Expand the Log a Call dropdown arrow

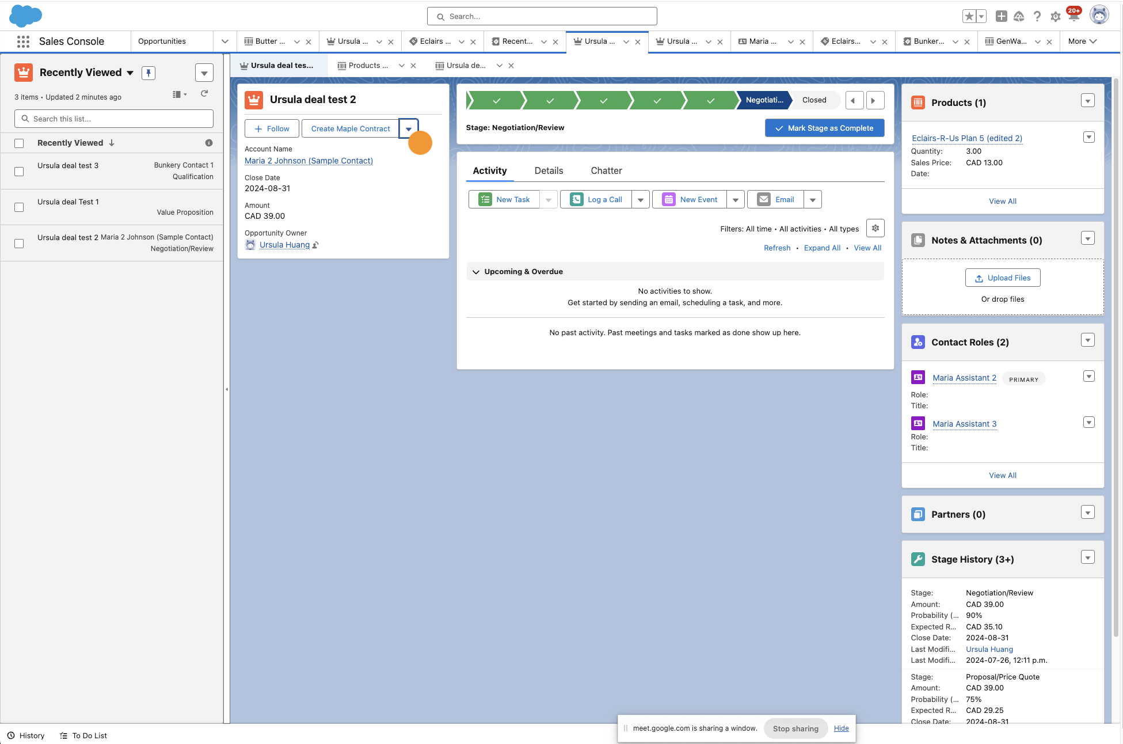pos(641,200)
